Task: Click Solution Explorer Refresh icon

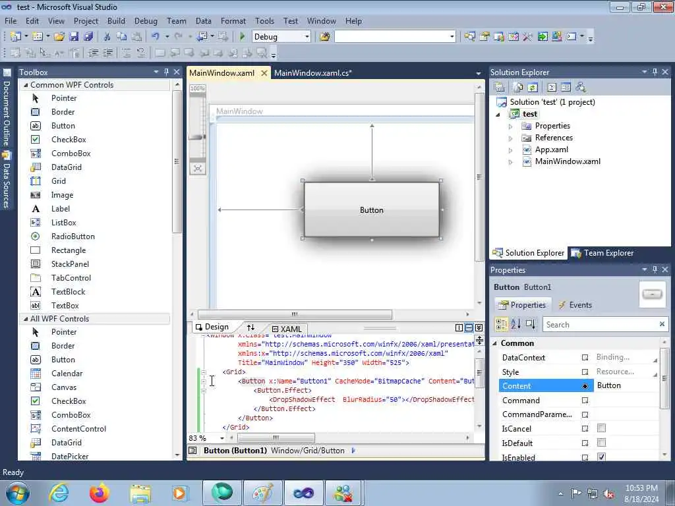Action: 533,88
